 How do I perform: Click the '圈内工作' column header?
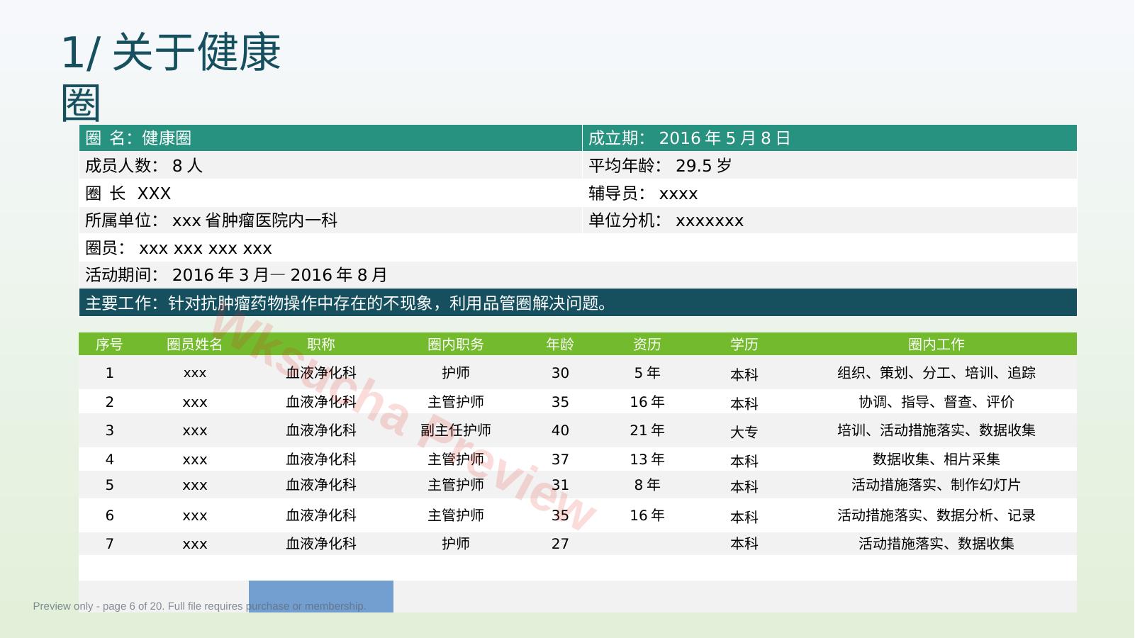point(936,344)
